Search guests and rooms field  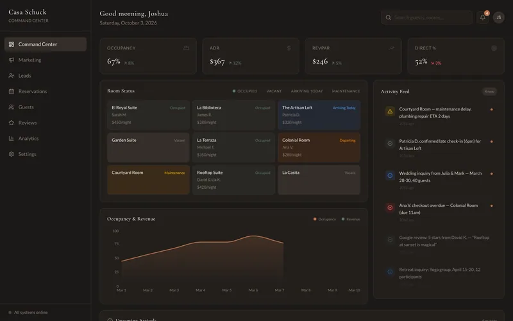[x=426, y=18]
